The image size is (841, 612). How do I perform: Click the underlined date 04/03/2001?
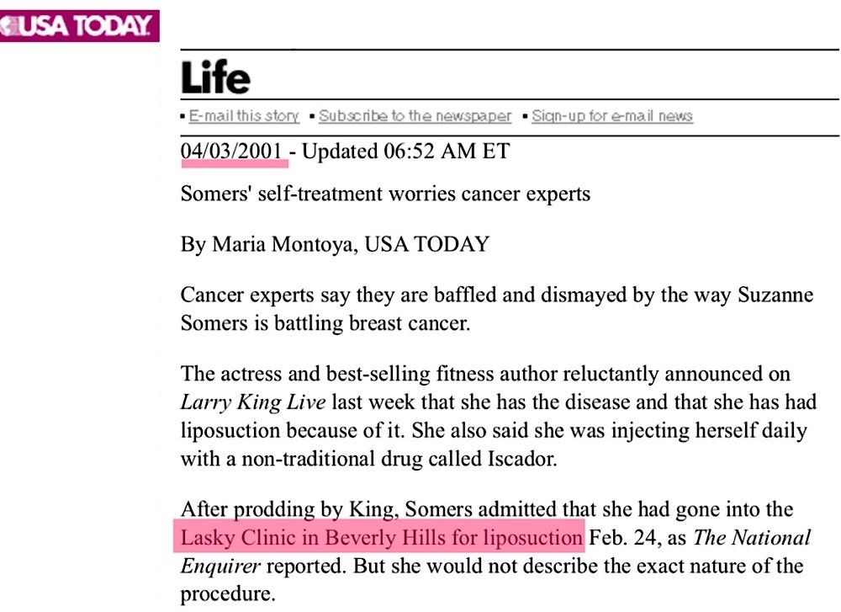pos(231,152)
